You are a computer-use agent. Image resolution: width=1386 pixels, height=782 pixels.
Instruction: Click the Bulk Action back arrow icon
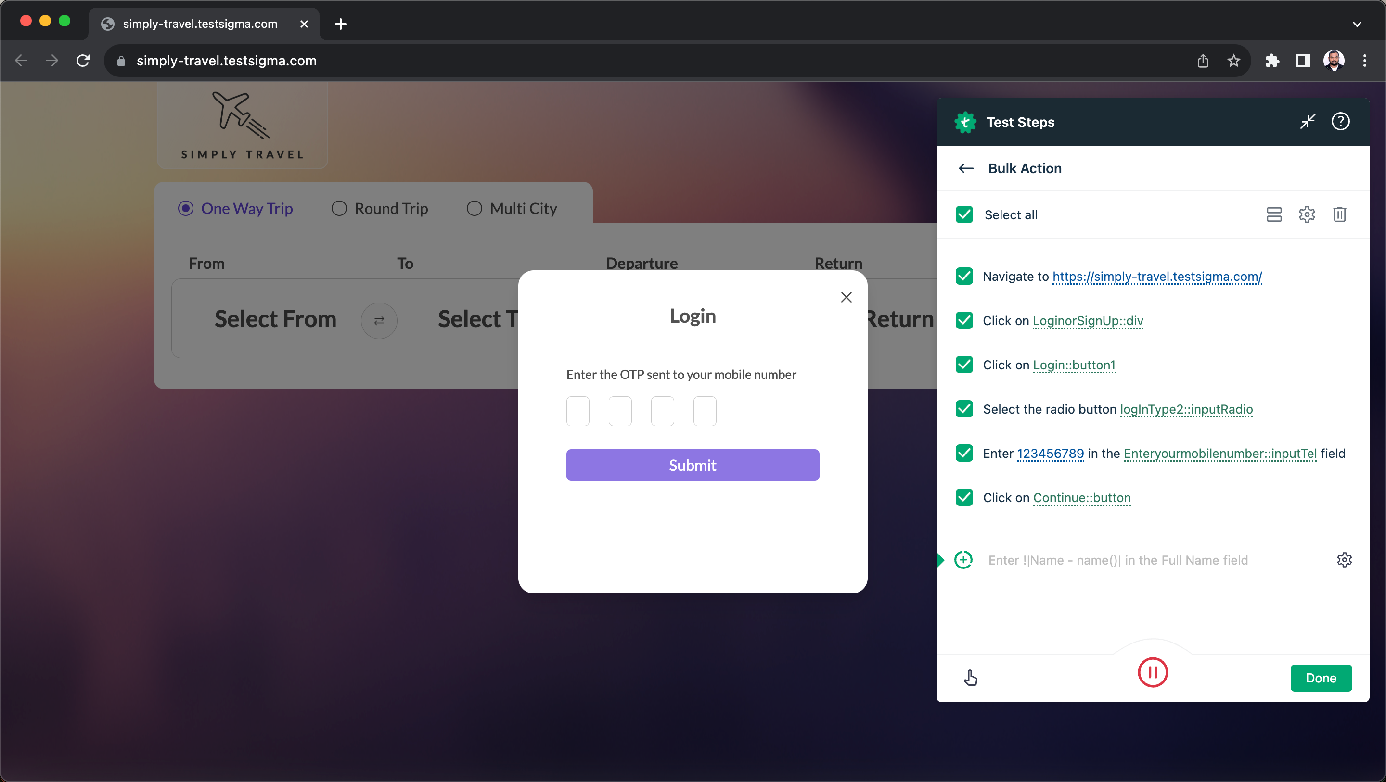point(966,168)
